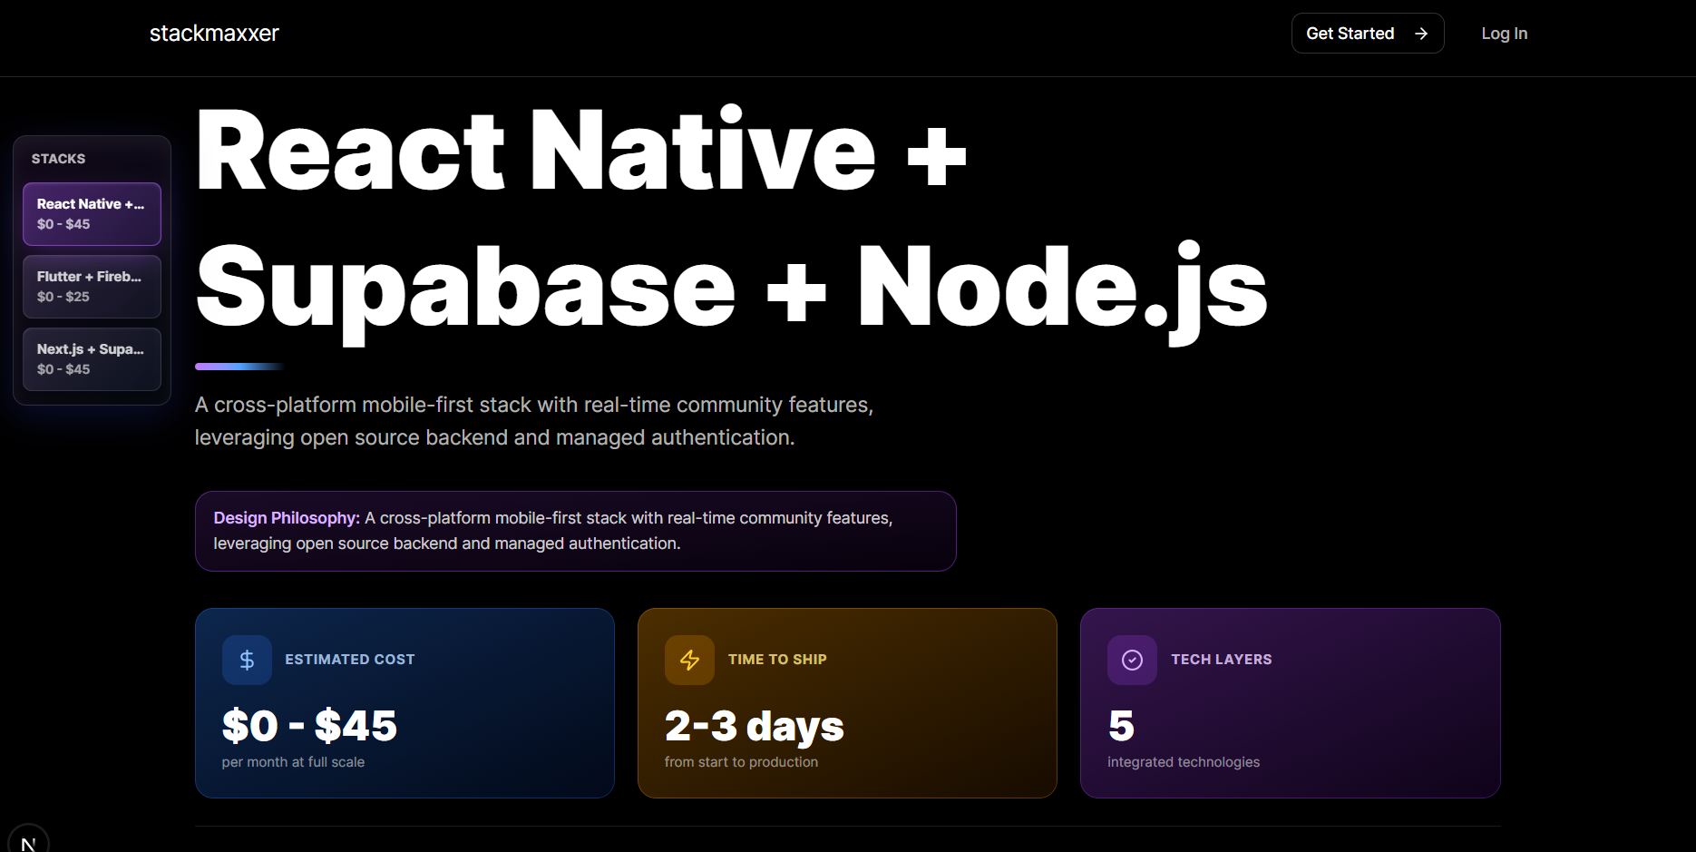
Task: Open the Log In link
Action: point(1504,34)
